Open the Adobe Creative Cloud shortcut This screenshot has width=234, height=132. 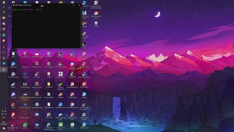click(96, 15)
